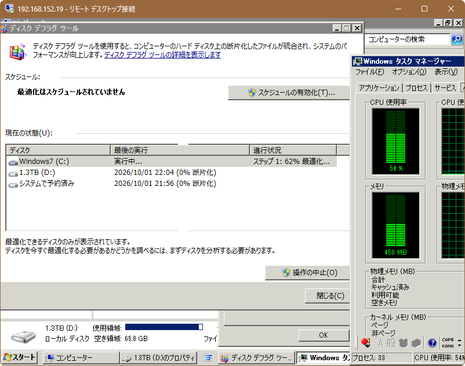Open 表示(V) menu in Task Manager
The width and height of the screenshot is (465, 366).
coord(446,72)
